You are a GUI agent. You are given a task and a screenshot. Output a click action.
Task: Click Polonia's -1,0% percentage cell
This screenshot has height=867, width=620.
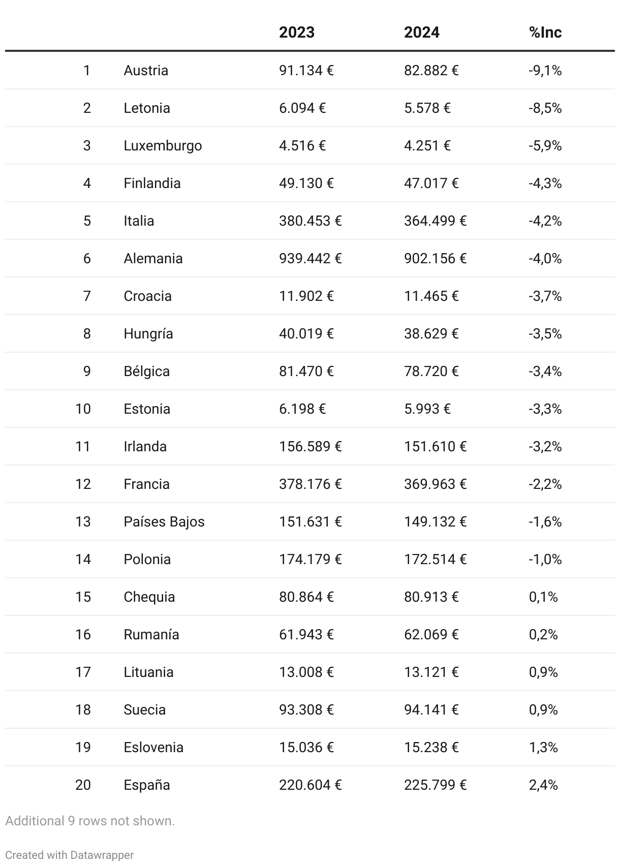click(x=545, y=559)
